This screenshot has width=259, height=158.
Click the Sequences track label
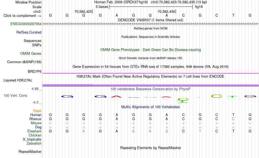tap(32, 41)
